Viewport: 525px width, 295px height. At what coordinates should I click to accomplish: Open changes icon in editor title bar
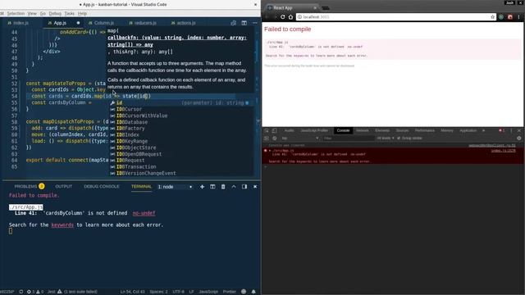233,23
